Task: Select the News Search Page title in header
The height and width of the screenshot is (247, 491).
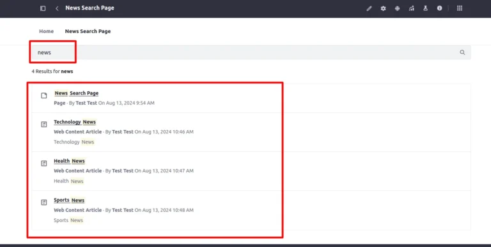Action: (90, 8)
